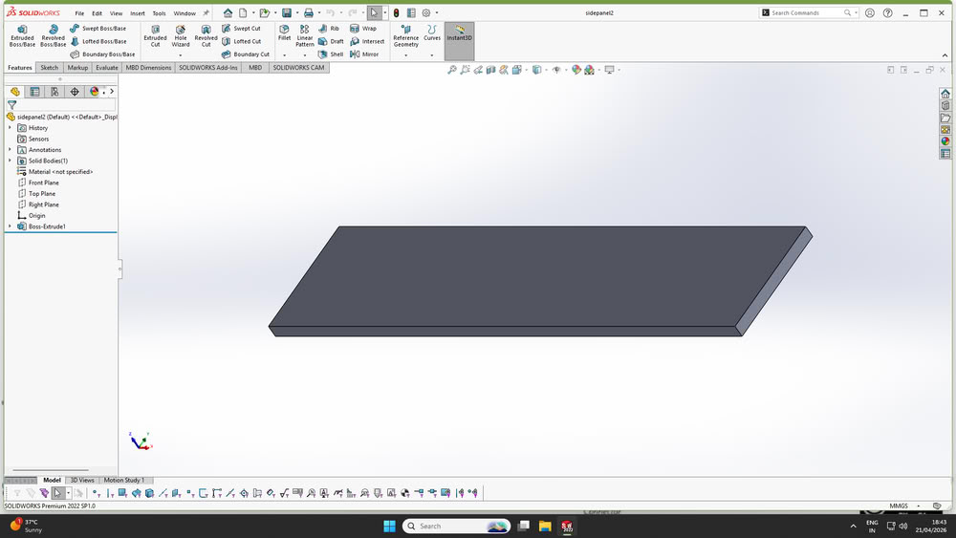Switch to the Sketch tab
This screenshot has width=956, height=538.
click(50, 68)
